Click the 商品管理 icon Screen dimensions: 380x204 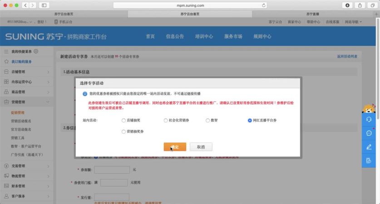click(6, 92)
